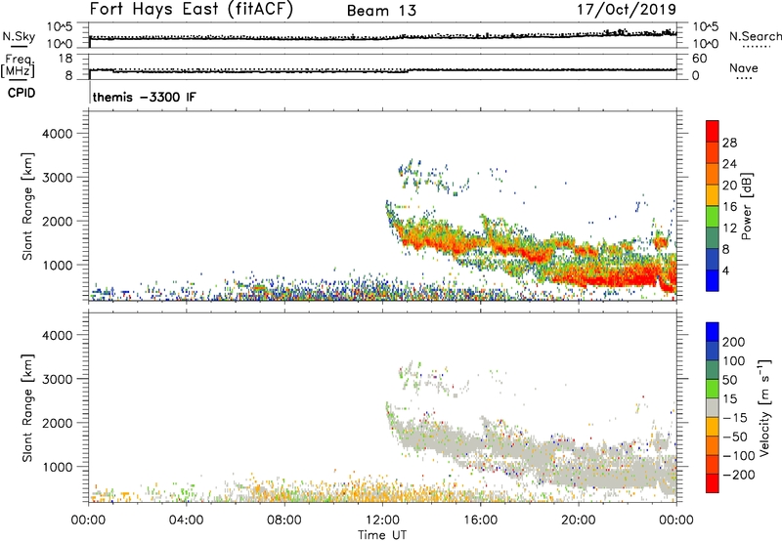This screenshot has width=782, height=541.
Task: Click the "12" power colorbar label
Action: click(729, 229)
